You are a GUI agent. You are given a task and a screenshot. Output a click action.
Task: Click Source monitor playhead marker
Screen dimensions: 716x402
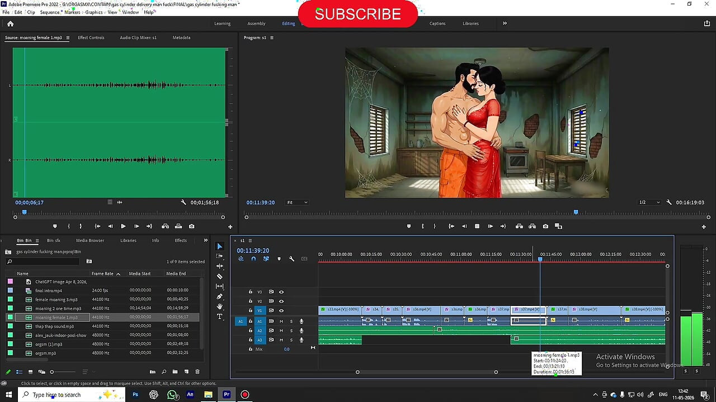click(x=24, y=212)
